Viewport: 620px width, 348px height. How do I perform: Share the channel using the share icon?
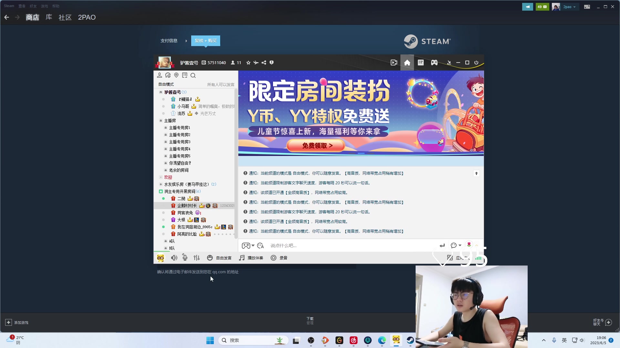tap(264, 63)
